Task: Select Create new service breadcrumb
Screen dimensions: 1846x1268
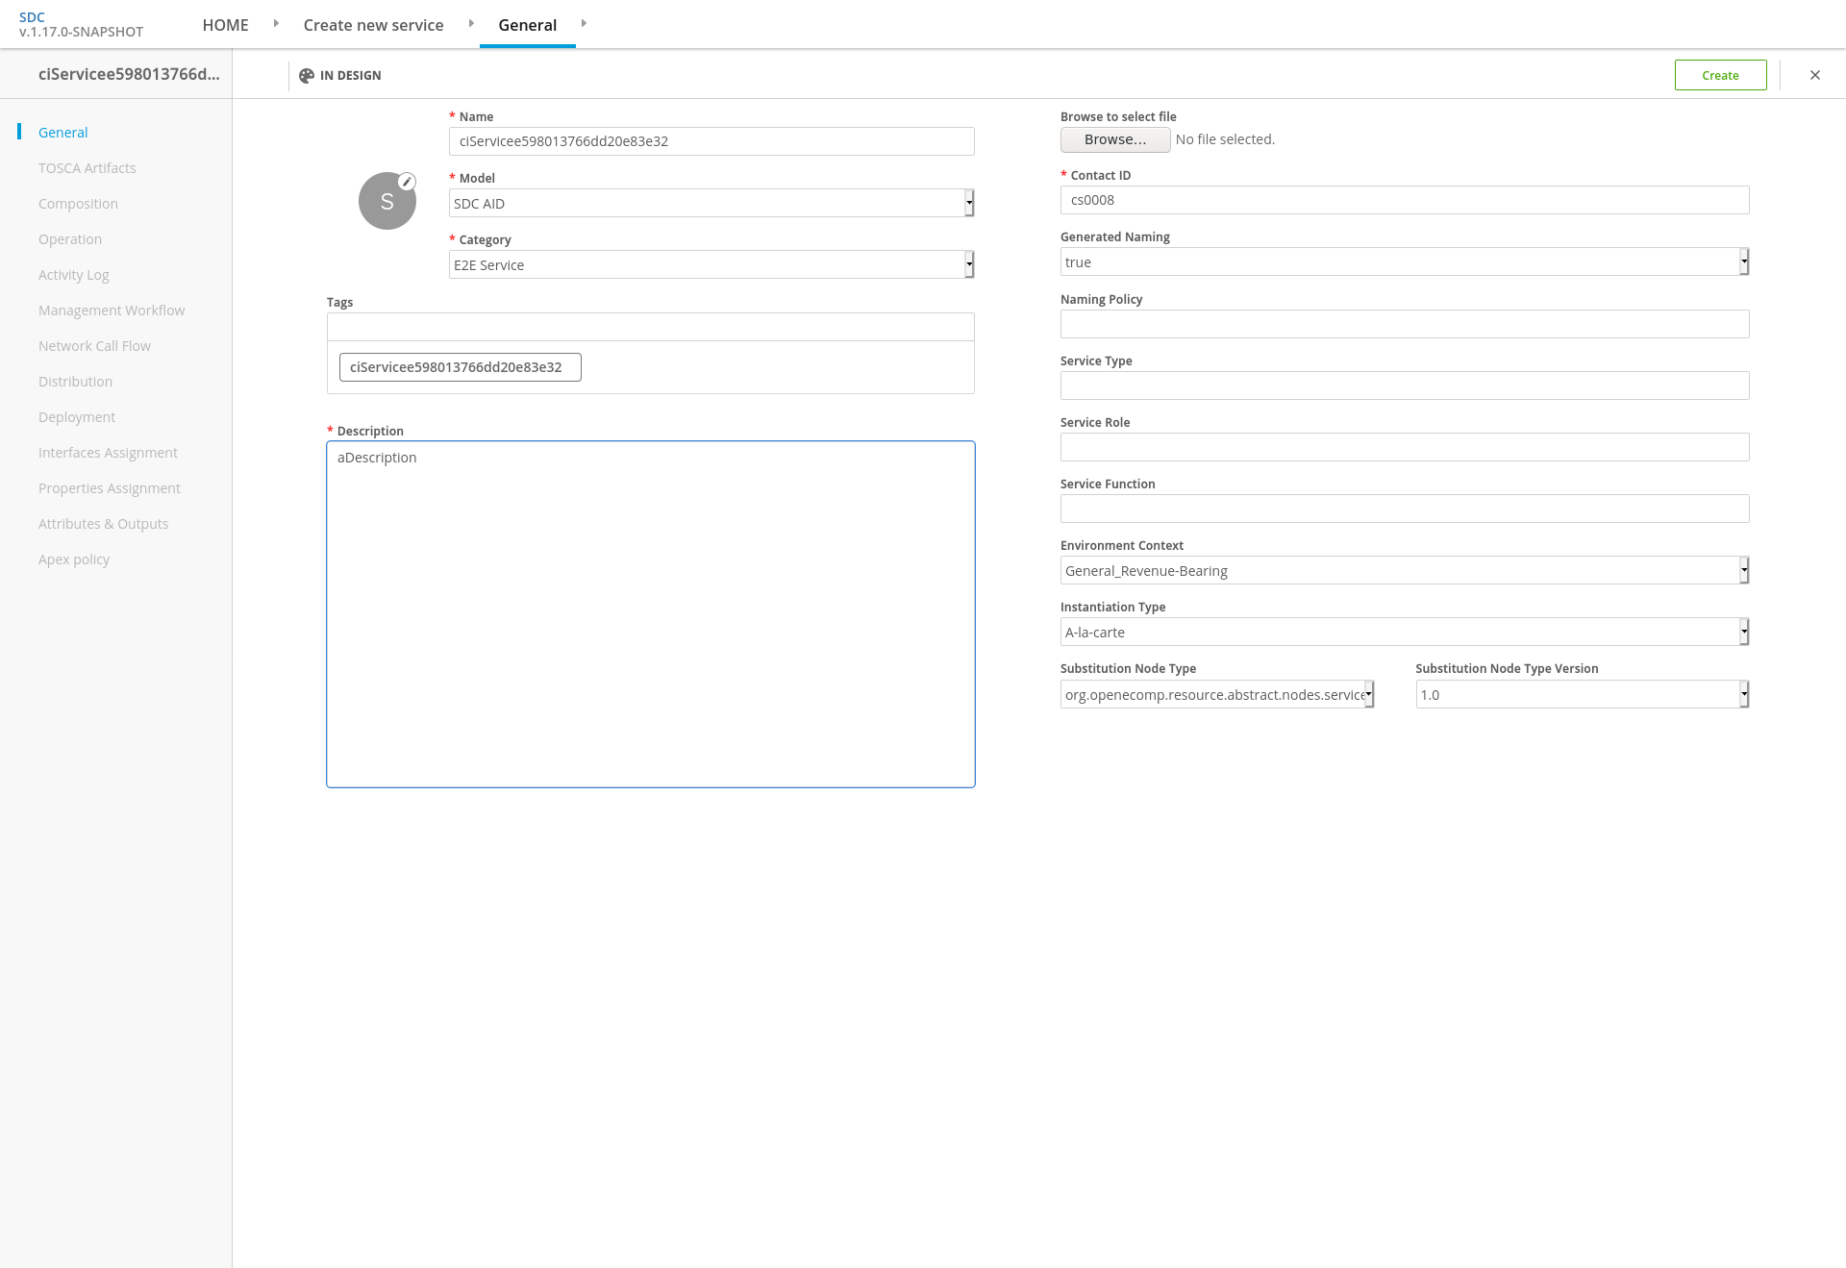Action: (374, 25)
